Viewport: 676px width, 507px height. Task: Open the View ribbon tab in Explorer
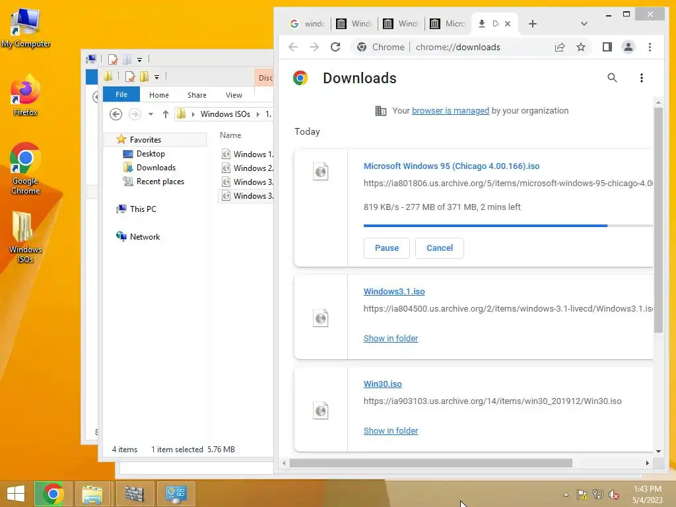[x=234, y=95]
